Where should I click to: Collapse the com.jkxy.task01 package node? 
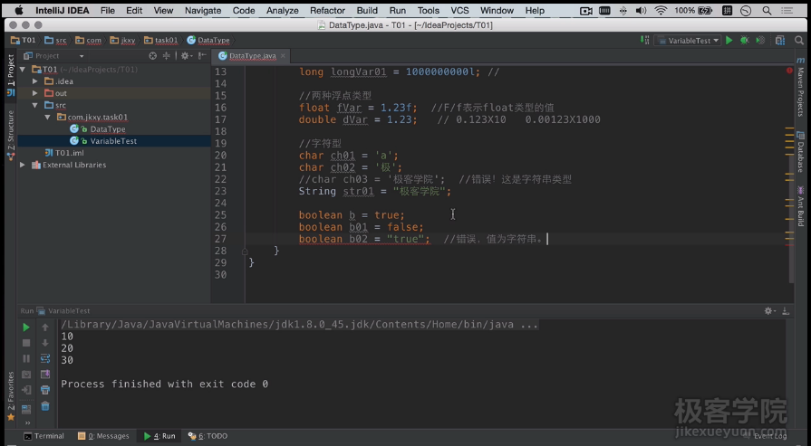point(48,118)
